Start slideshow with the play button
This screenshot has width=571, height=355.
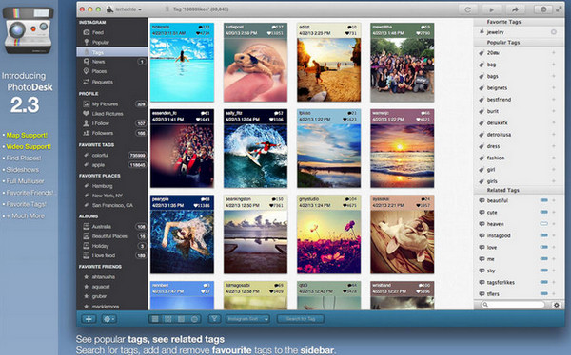491,9
